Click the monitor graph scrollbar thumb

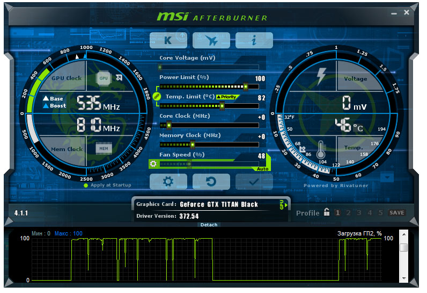(x=403, y=248)
